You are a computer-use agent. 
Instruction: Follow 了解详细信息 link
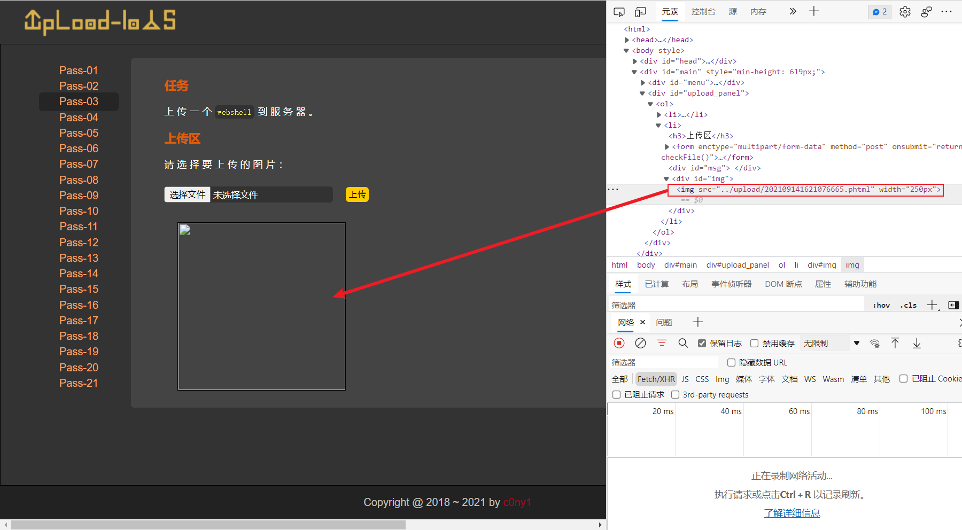[792, 513]
